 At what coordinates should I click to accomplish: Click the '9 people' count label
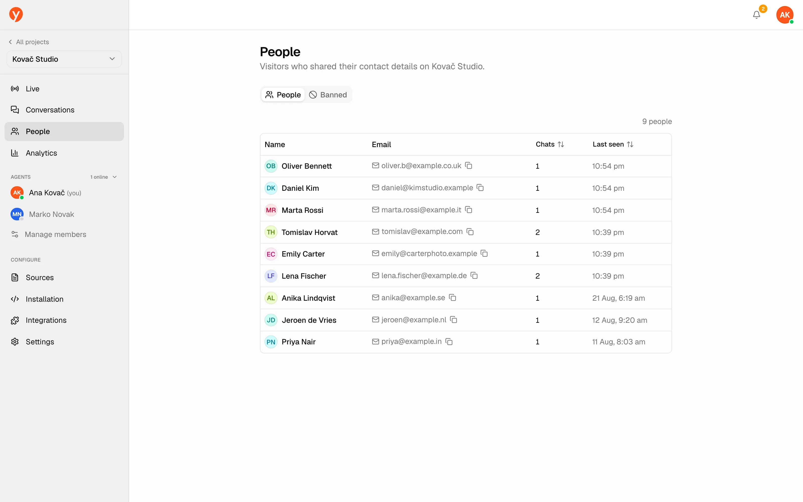point(657,121)
